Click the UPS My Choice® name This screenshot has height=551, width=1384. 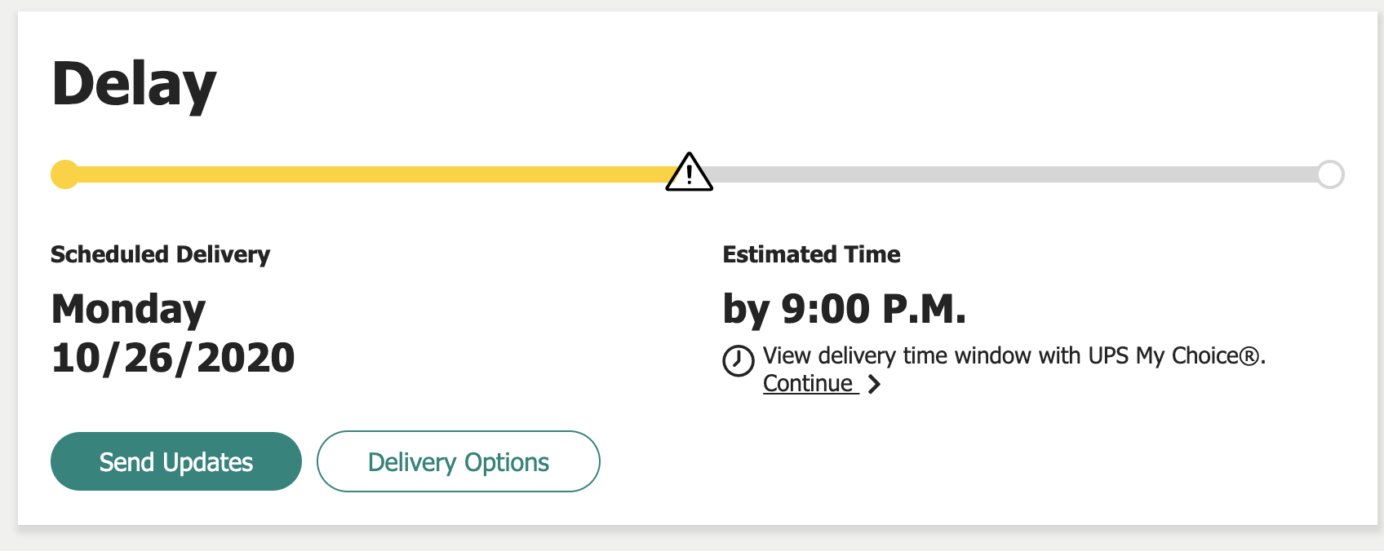tap(1175, 356)
